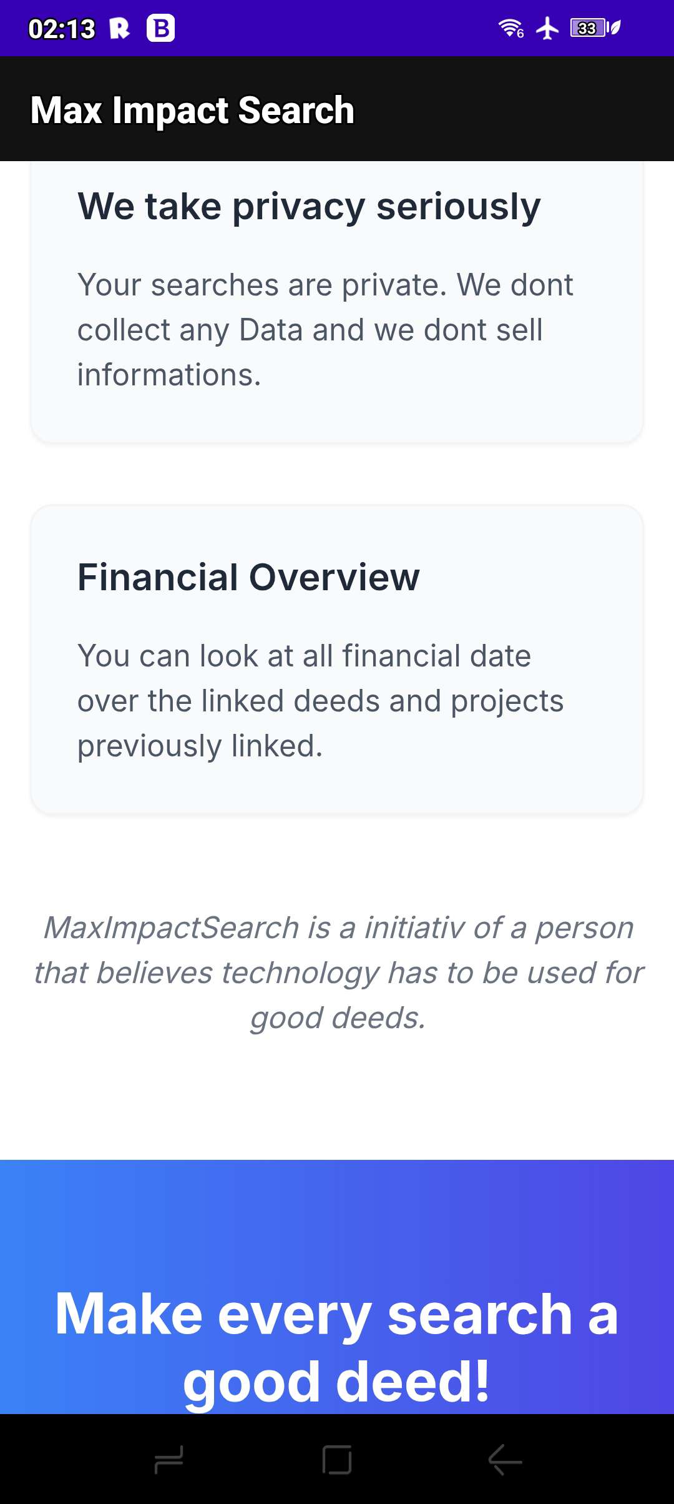Tap the "Your searches are private" paragraph

point(325,330)
